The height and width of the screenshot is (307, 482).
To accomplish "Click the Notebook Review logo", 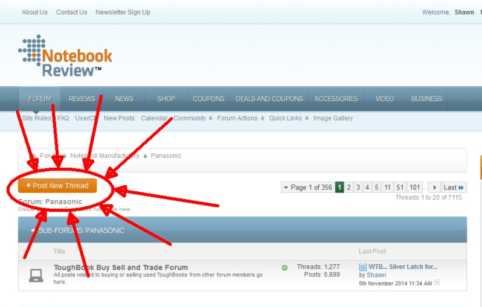I will coord(65,56).
